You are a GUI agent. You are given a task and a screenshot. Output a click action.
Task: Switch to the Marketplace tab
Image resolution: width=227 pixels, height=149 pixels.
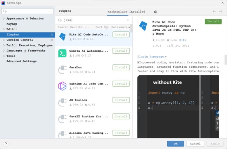117,12
